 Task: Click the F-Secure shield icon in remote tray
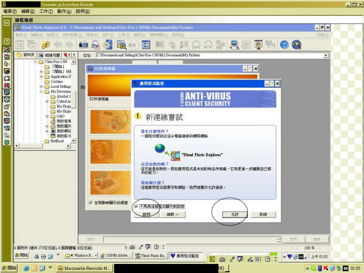click(x=289, y=257)
